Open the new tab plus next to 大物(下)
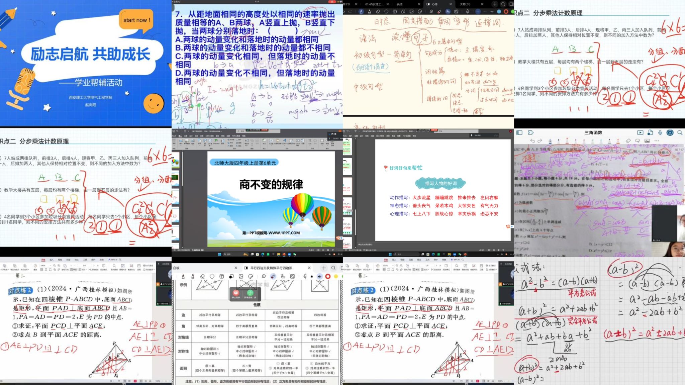Screen dimensions: 685x385 coord(495,4)
